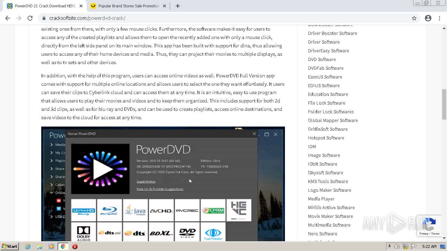This screenshot has width=447, height=251.
Task: Open the embedded About PowerDVD screenshot image
Action: click(163, 184)
